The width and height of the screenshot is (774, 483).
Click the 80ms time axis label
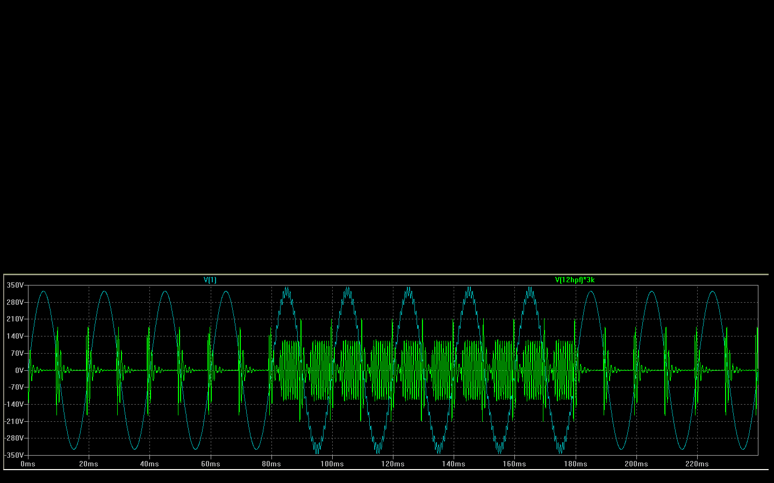pyautogui.click(x=271, y=464)
